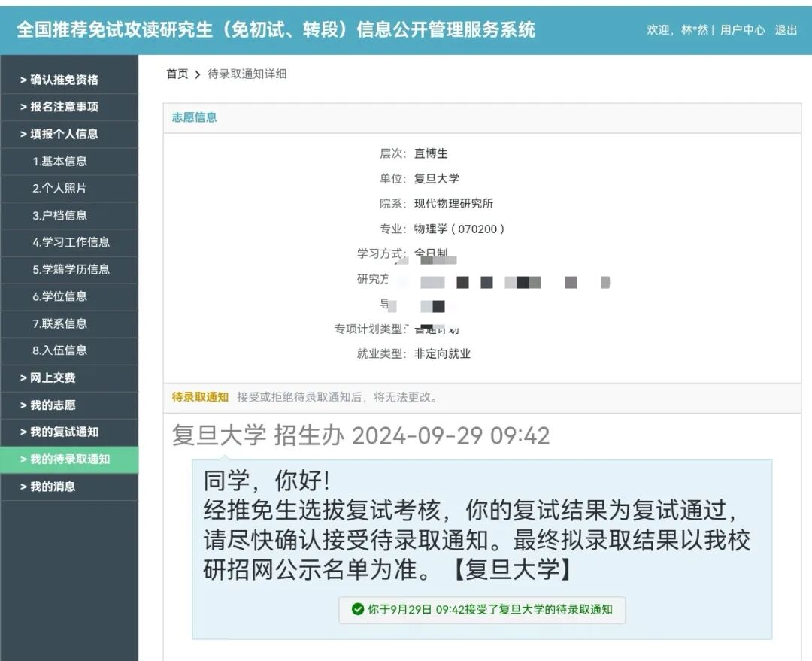Go to 1.基本信息
Screen dimensions: 812x661
pyautogui.click(x=69, y=161)
